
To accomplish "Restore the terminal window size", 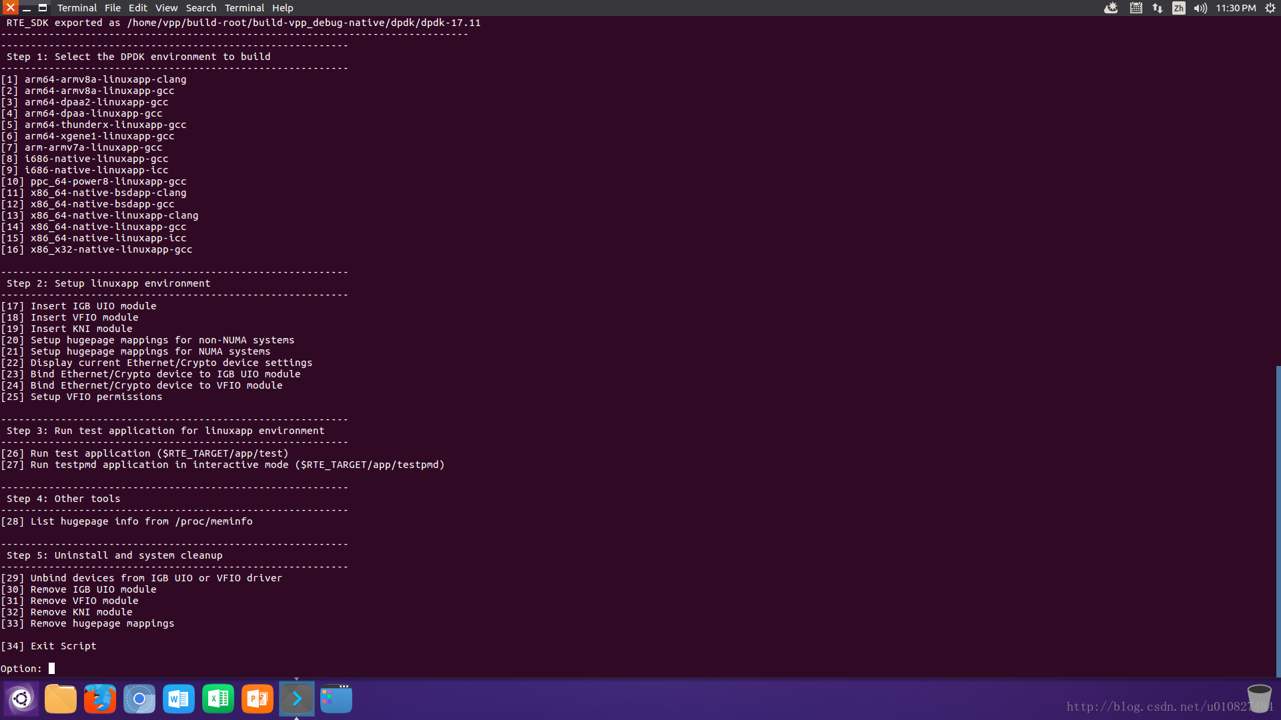I will [43, 8].
